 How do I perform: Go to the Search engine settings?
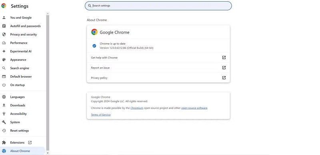[20, 68]
